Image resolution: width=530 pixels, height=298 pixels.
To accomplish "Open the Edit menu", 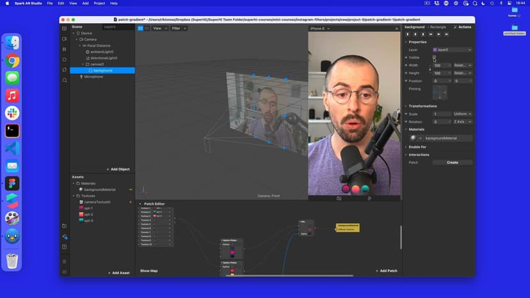I will pyautogui.click(x=61, y=3).
